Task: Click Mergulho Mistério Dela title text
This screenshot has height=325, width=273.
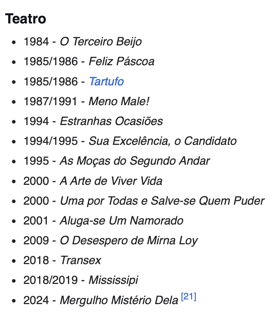Action: click(119, 300)
